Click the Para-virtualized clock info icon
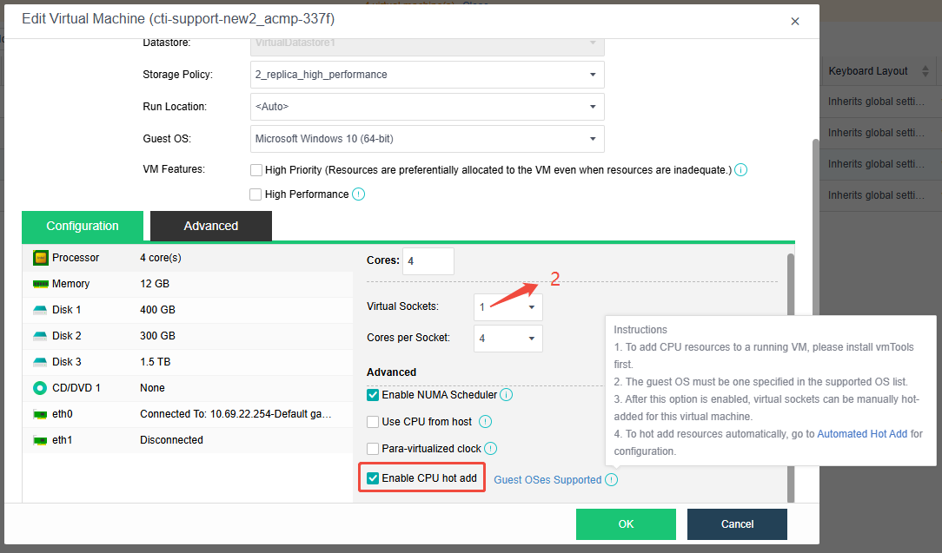 click(x=491, y=449)
